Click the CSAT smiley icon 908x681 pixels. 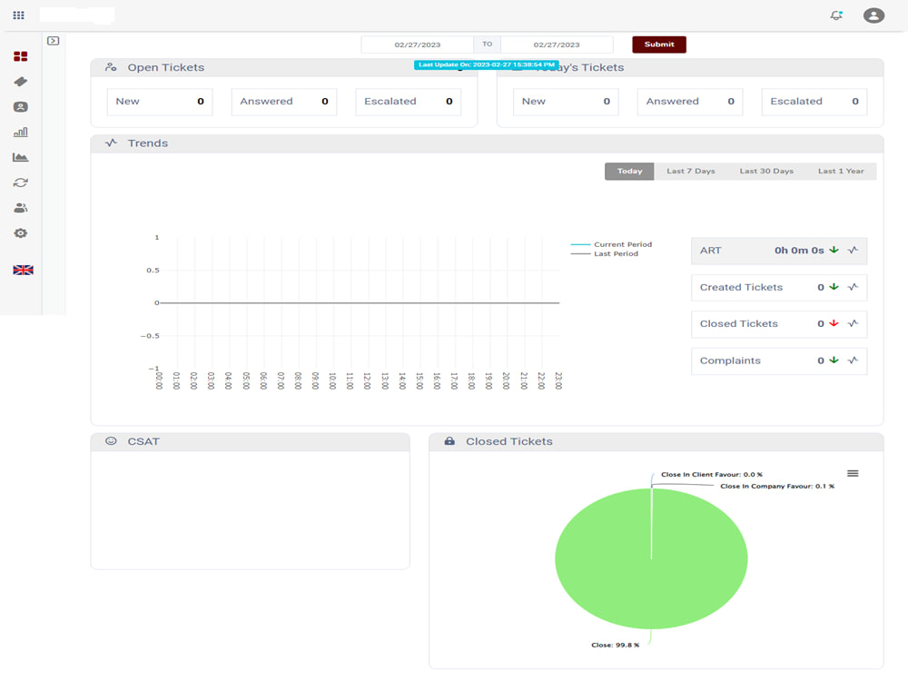(111, 441)
